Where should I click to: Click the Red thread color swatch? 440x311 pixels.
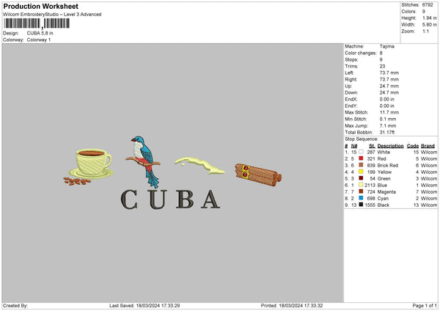(x=361, y=158)
